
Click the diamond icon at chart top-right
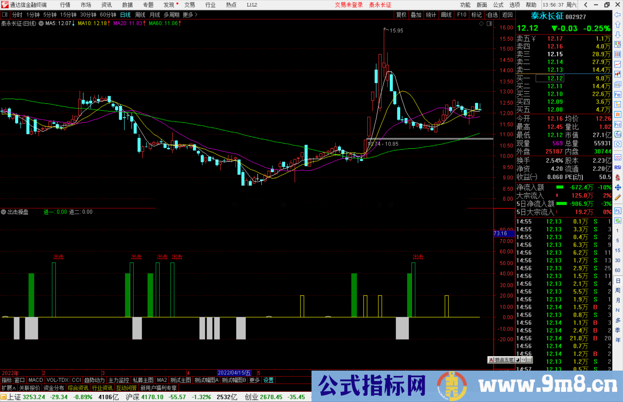481,24
